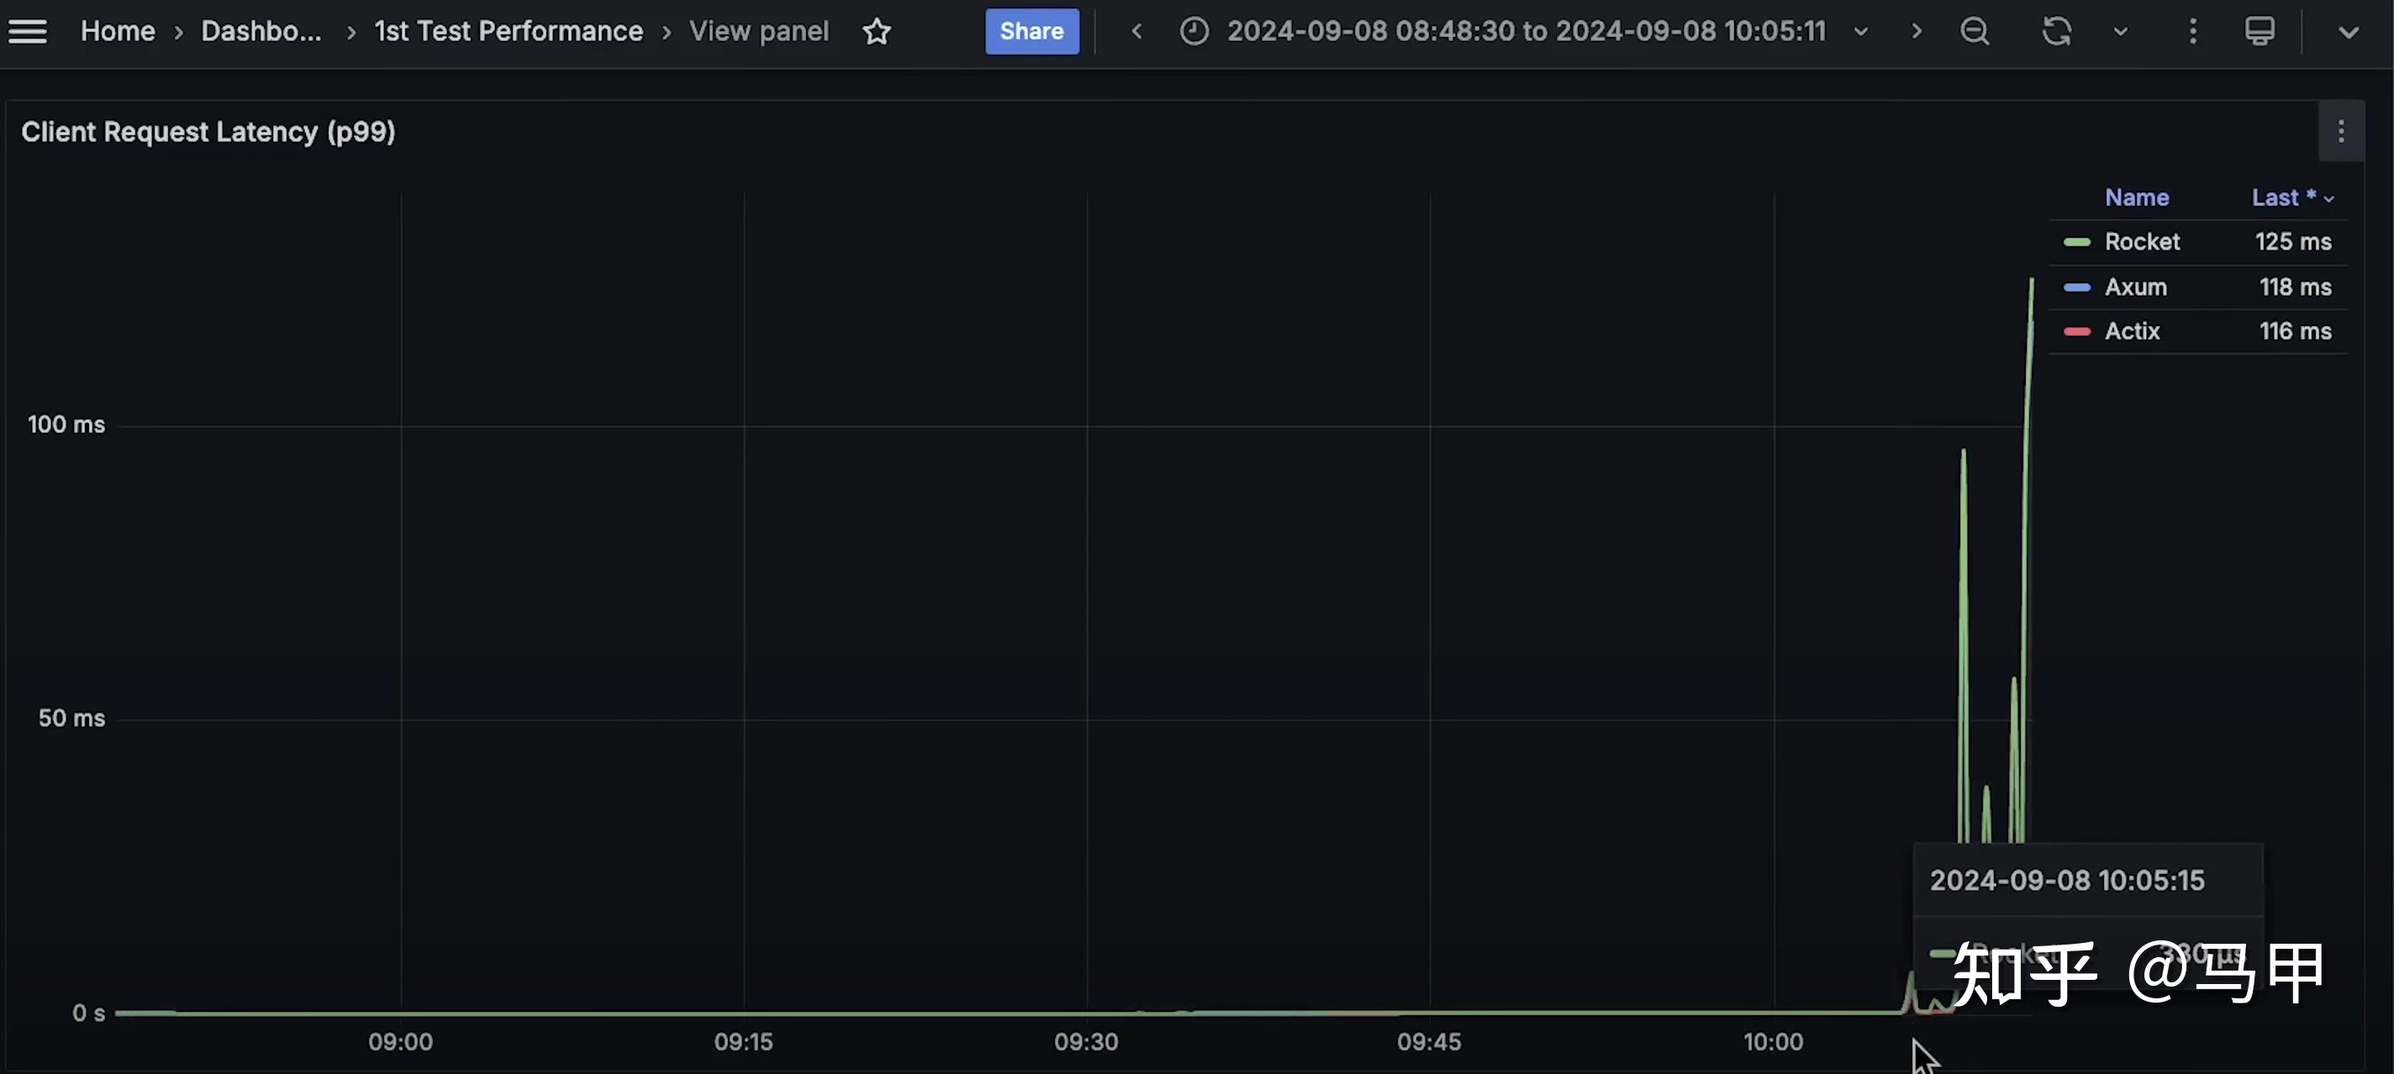Click the Rocket green color swatch
2394x1074 pixels.
click(2077, 243)
